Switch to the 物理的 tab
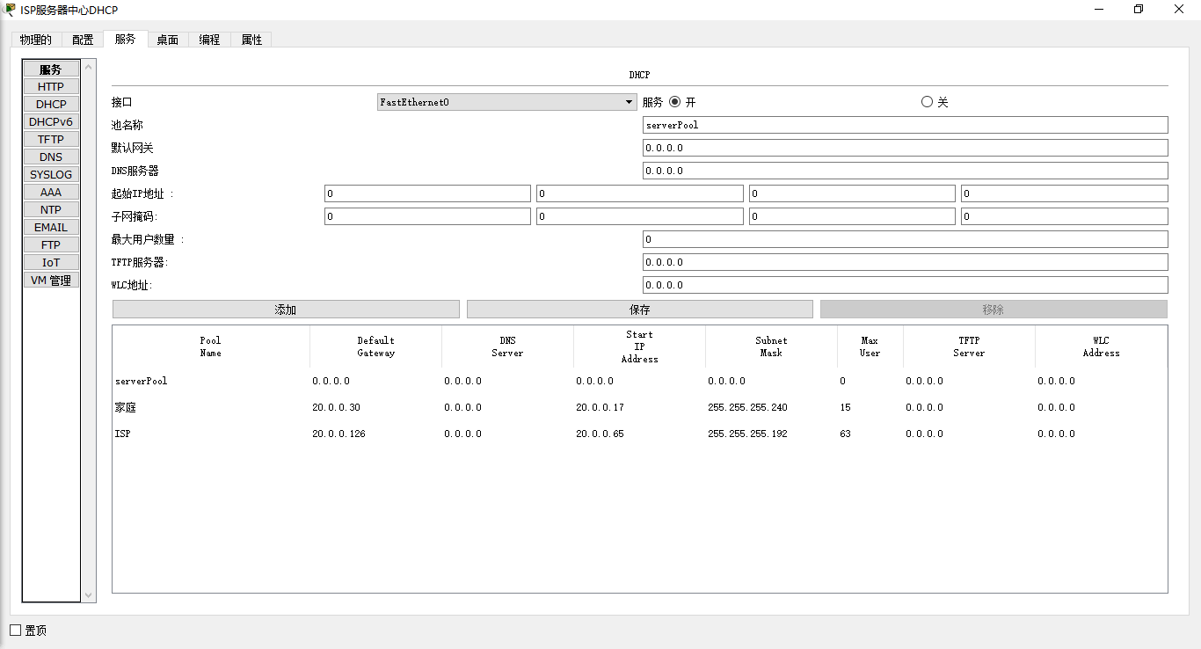This screenshot has height=649, width=1201. point(36,40)
